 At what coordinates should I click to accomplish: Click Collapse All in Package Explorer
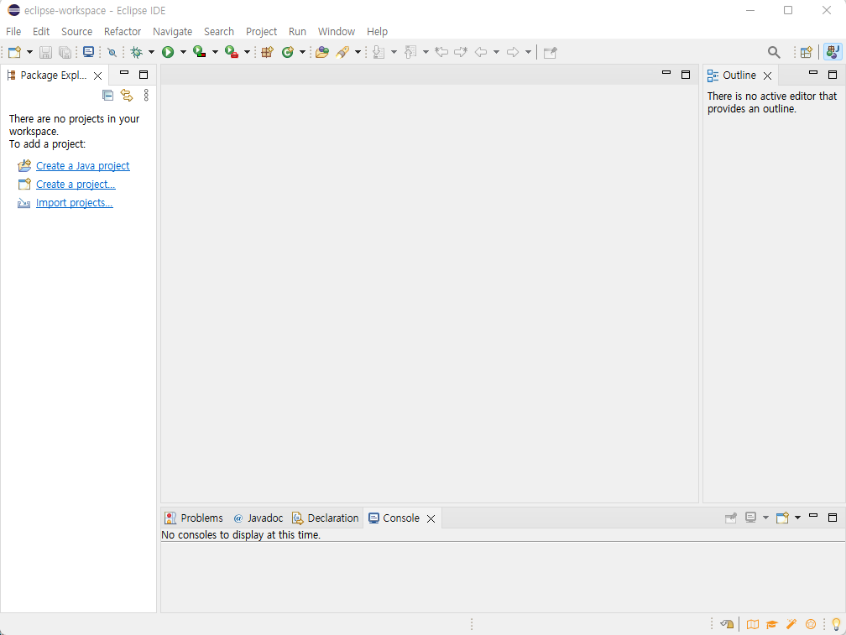(108, 96)
